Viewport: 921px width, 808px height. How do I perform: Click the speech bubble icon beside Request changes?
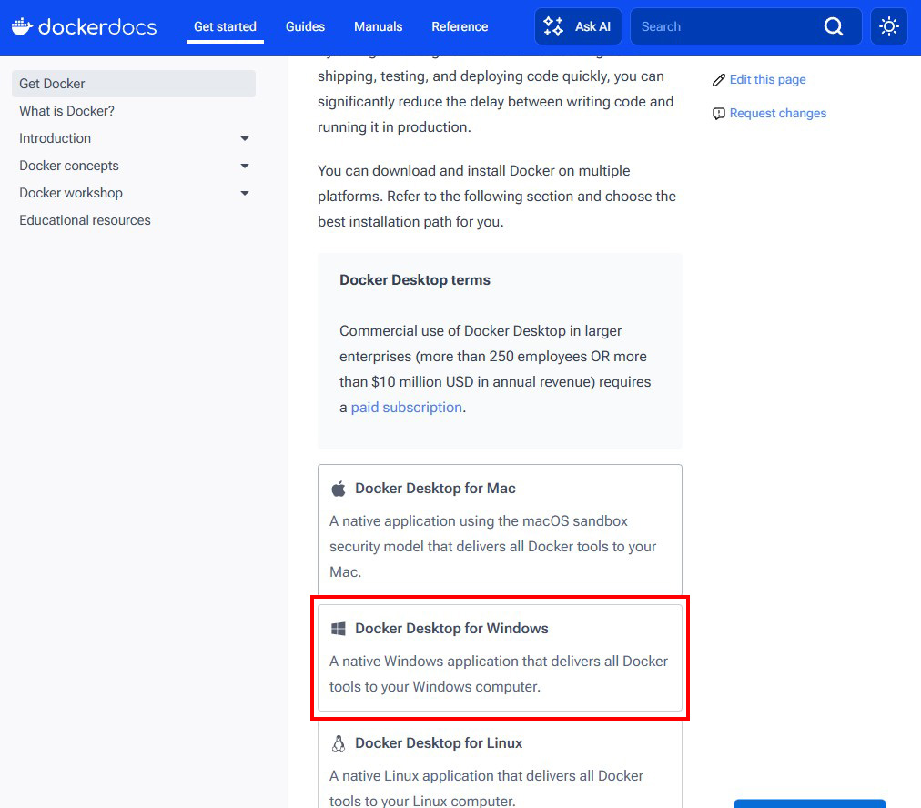[x=719, y=113]
